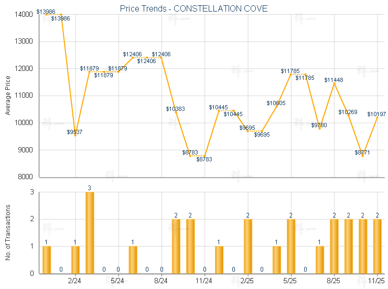Viewport: 388px width, 289px height.
Task: Click the $10383 price data point
Action: [176, 112]
